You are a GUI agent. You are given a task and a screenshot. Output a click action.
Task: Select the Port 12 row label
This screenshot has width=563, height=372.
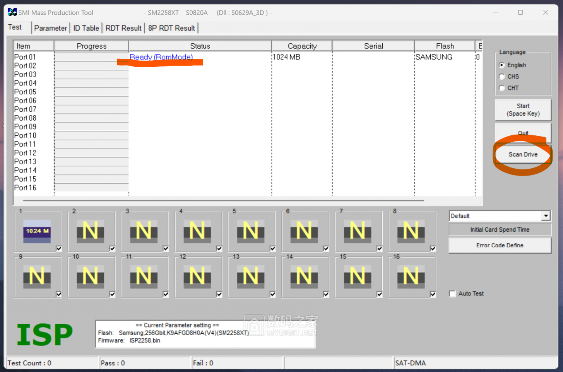(x=25, y=153)
